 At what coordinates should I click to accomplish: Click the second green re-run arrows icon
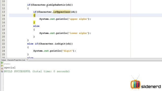(2, 65)
